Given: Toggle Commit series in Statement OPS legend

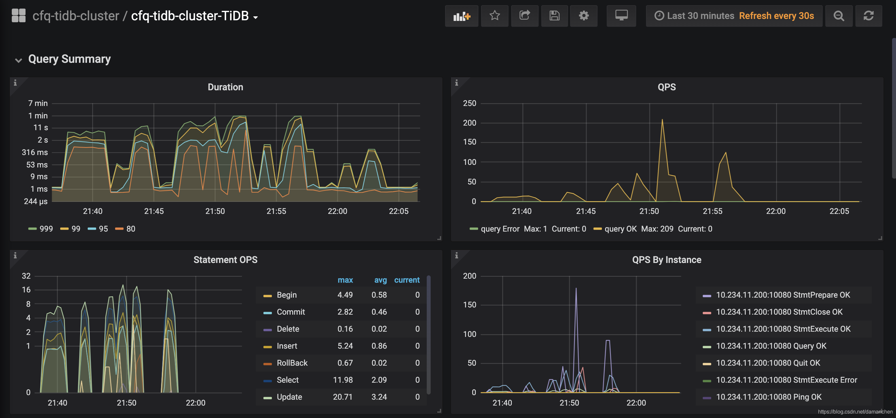Looking at the screenshot, I should pyautogui.click(x=291, y=312).
